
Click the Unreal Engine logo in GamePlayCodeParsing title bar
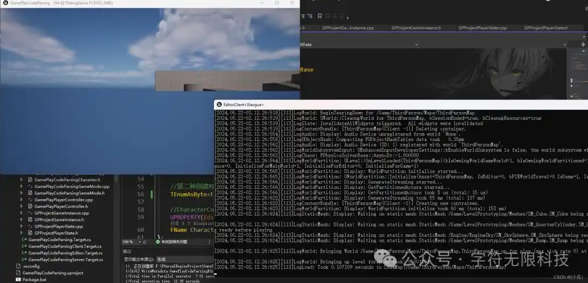5,3
